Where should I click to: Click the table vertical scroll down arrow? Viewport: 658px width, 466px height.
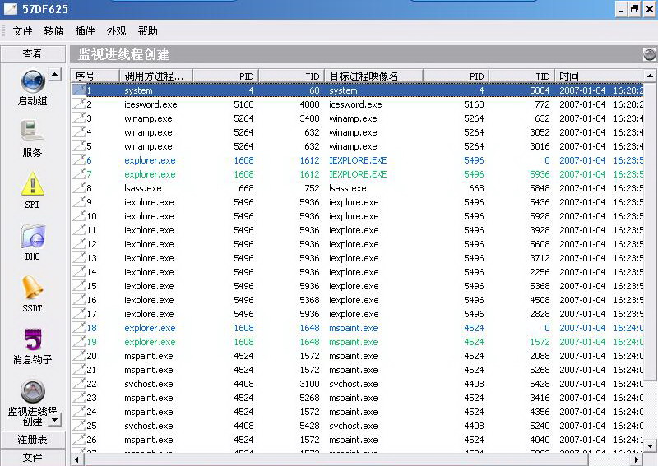point(649,446)
